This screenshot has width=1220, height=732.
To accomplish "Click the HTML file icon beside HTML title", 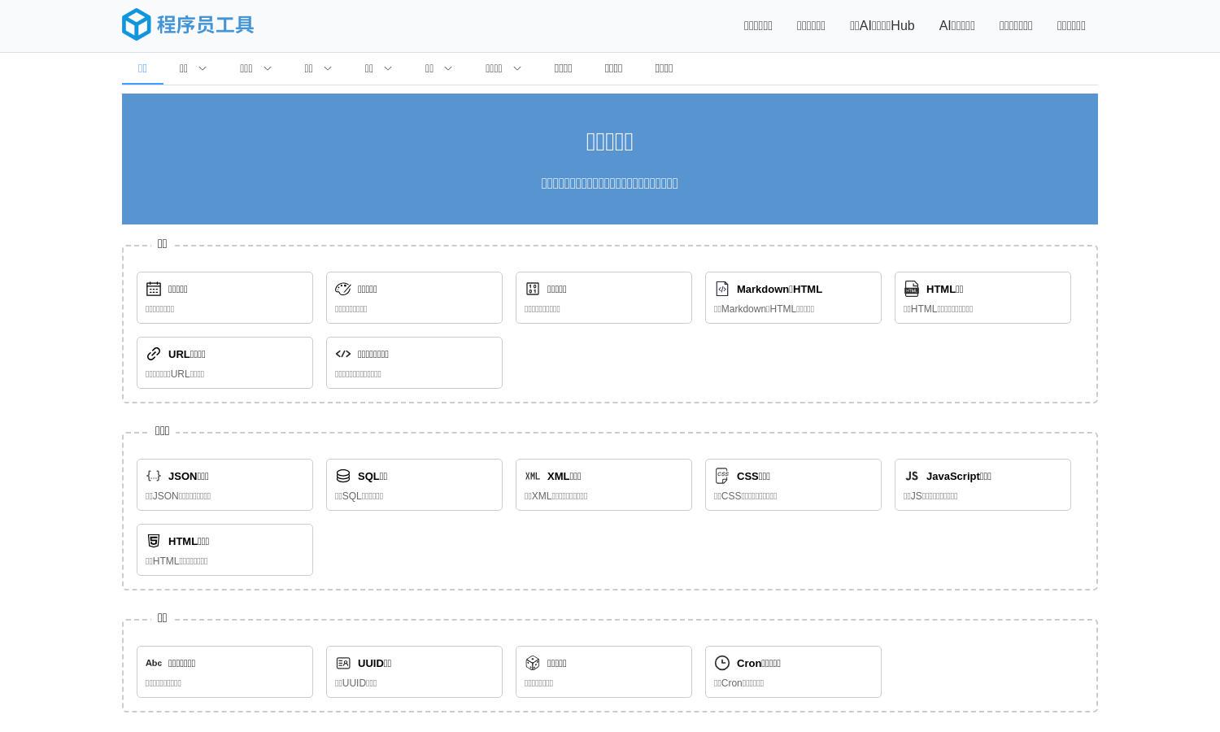I will coord(912,289).
